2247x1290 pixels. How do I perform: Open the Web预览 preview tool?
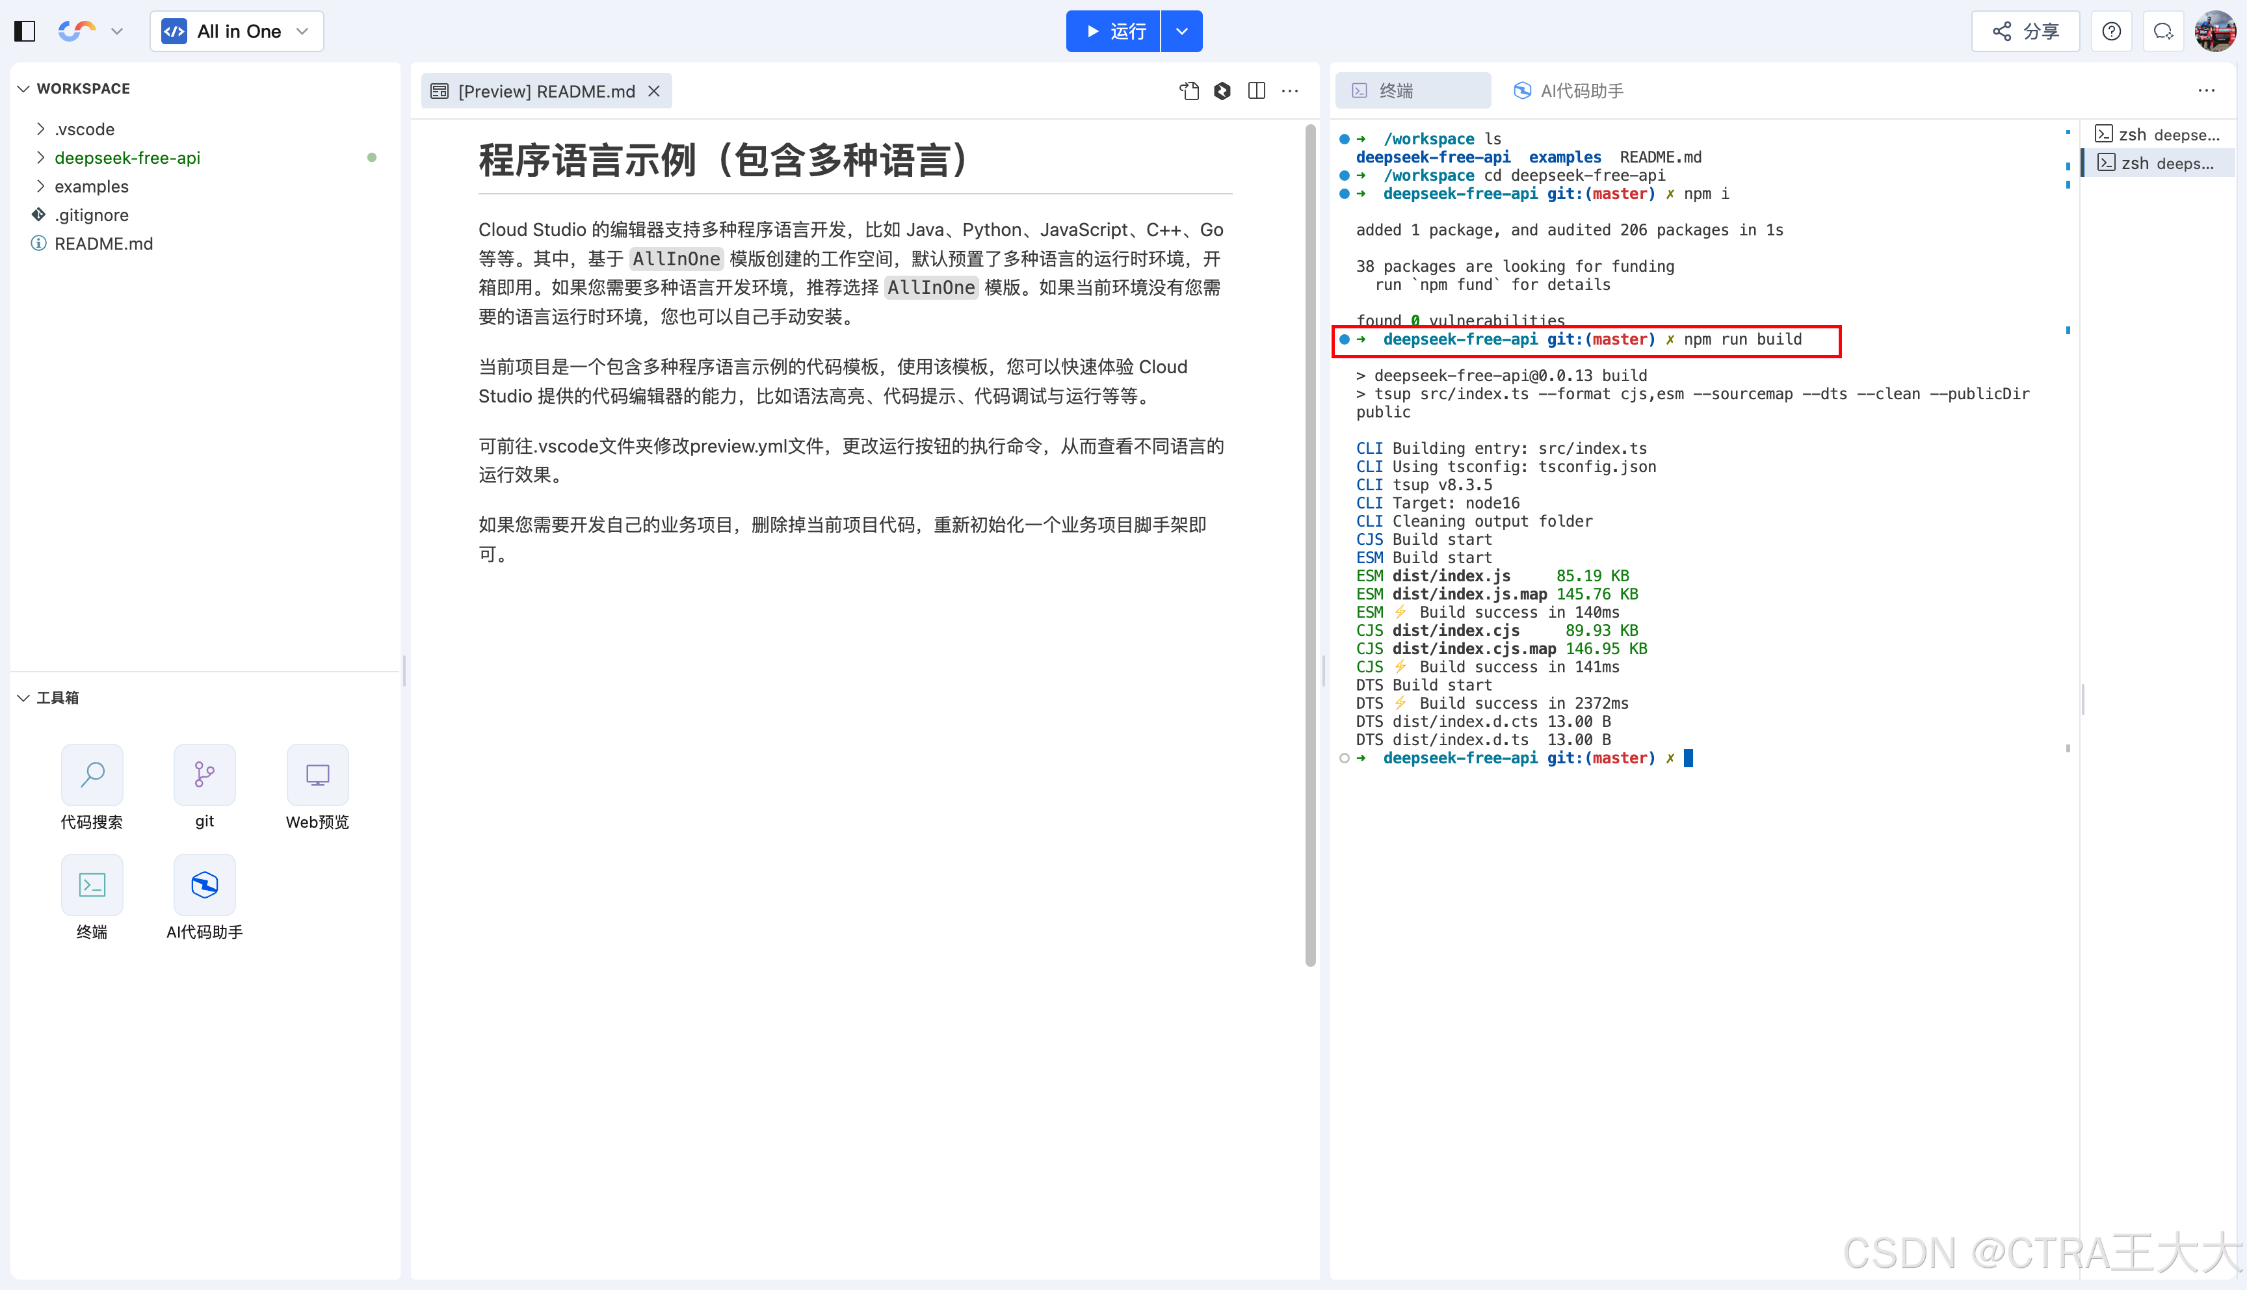pos(317,787)
